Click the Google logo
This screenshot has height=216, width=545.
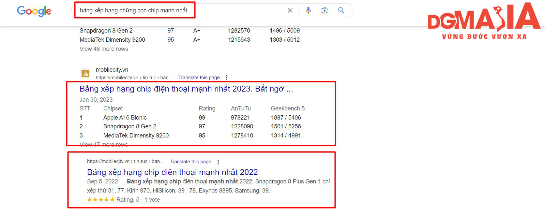[34, 11]
